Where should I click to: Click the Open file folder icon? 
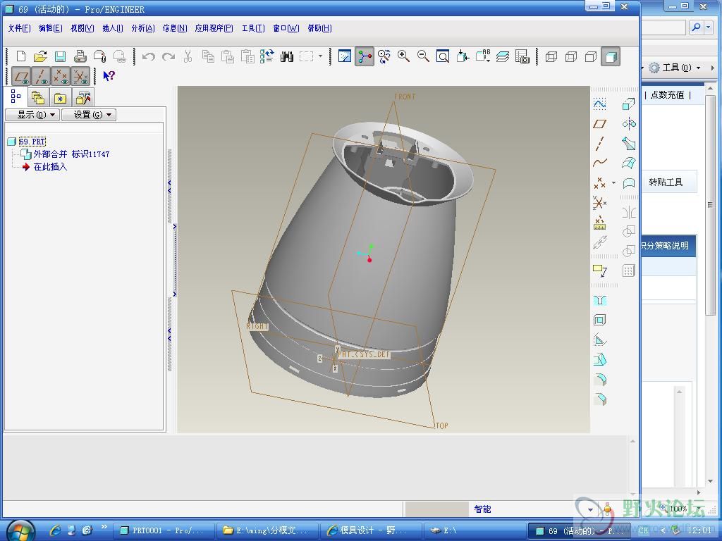40,56
